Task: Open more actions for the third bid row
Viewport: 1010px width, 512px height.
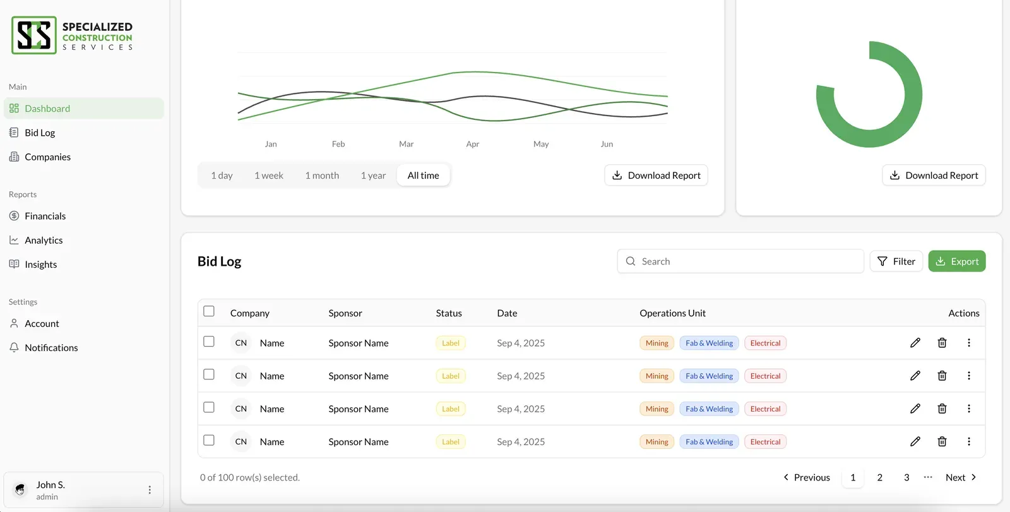Action: click(x=969, y=408)
